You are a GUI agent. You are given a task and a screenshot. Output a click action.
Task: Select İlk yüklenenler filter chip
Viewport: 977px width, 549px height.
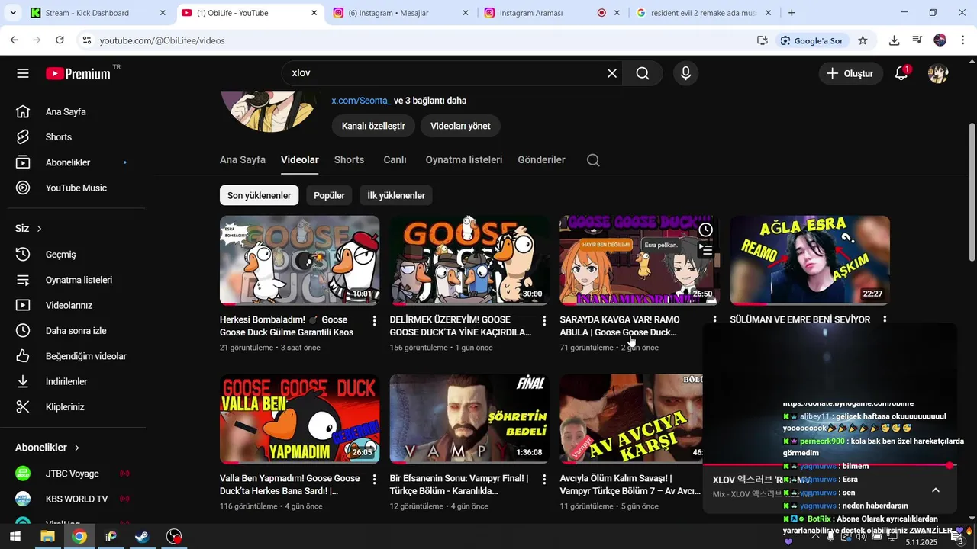point(396,195)
